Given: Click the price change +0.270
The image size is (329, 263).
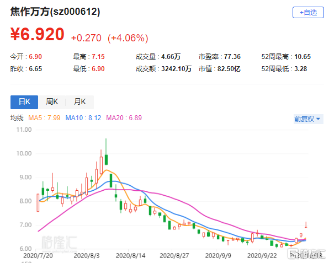Looking at the screenshot, I should [x=86, y=38].
